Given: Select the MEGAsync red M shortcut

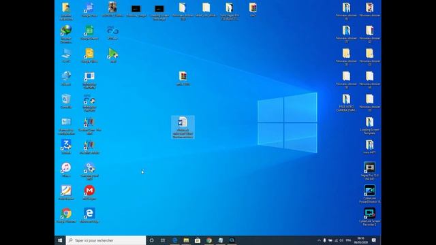Looking at the screenshot, I should pos(89,193).
